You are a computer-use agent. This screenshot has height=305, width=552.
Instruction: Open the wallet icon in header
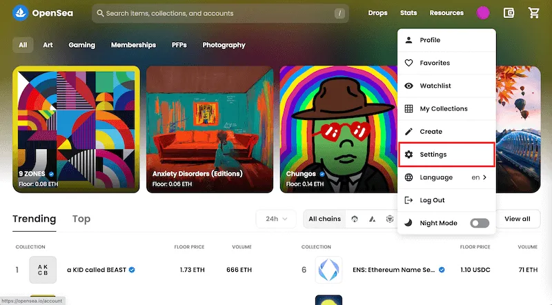pyautogui.click(x=509, y=13)
